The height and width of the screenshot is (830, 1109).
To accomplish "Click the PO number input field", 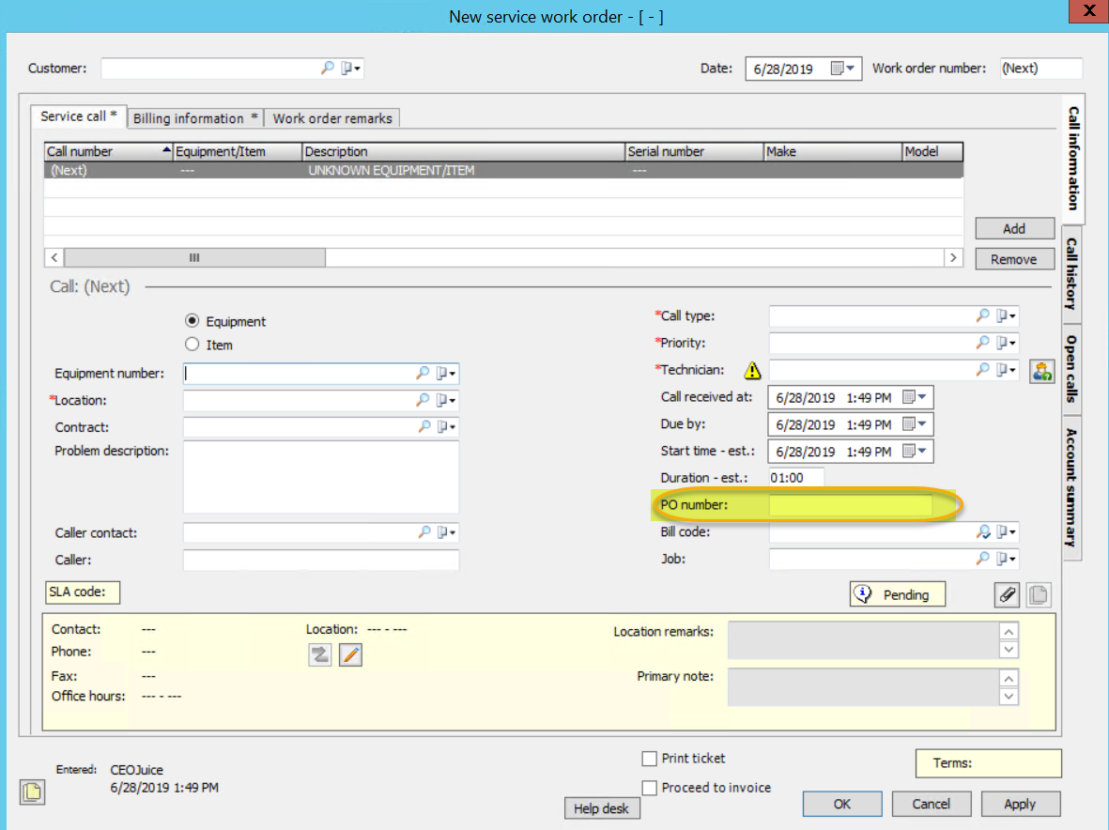I will tap(851, 505).
